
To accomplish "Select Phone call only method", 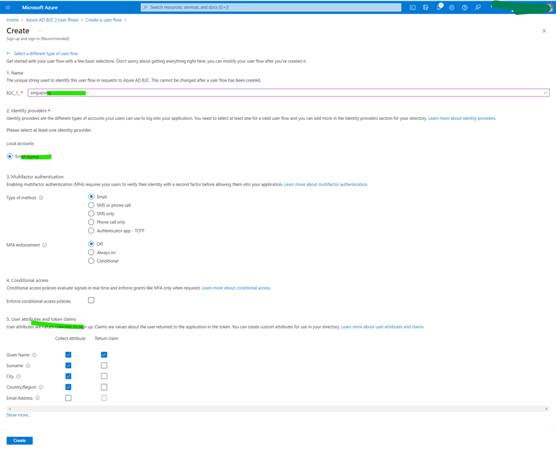I will point(91,222).
